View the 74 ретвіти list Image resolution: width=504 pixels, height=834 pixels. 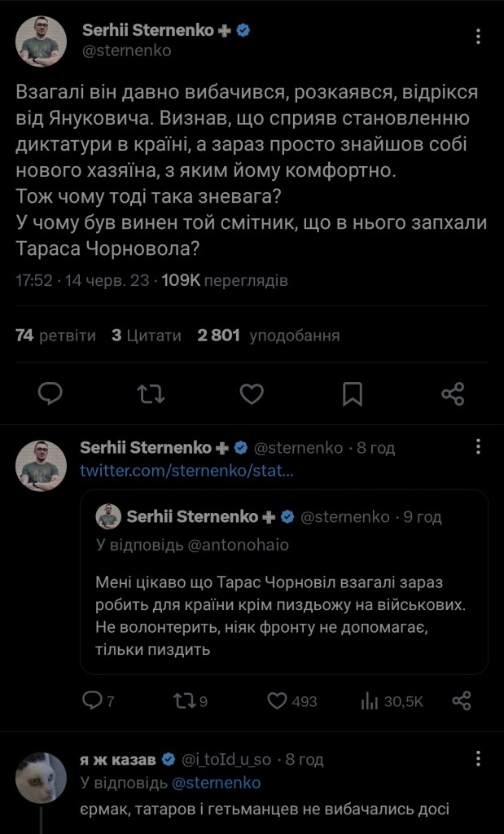click(x=55, y=336)
